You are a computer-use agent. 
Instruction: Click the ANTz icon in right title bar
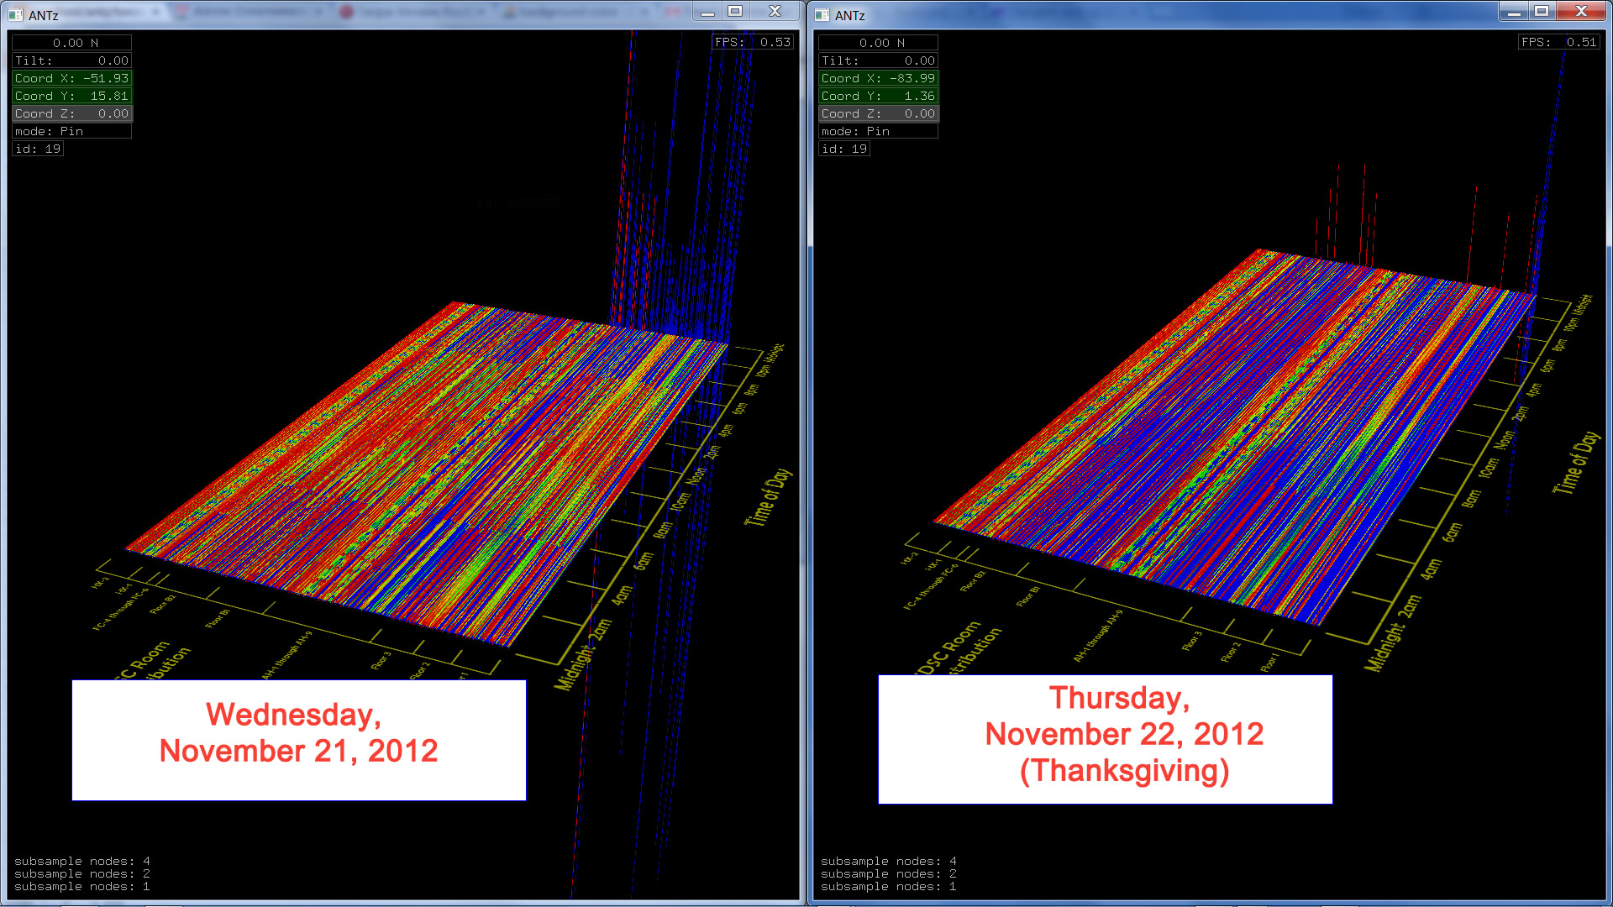point(822,15)
